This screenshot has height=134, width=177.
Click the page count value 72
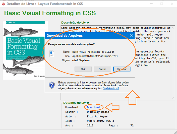point(132,125)
